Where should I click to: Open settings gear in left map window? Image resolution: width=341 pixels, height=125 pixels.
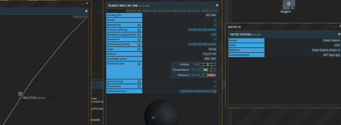click(x=86, y=11)
